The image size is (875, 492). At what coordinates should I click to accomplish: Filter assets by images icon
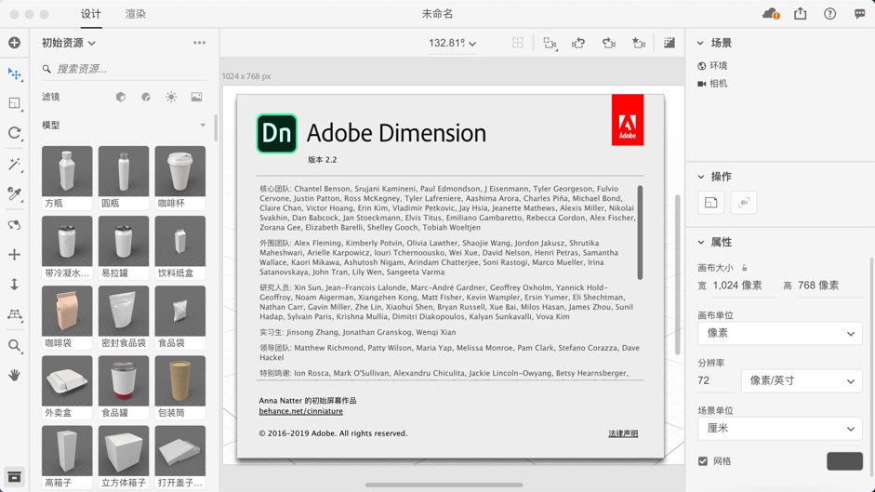pos(196,97)
